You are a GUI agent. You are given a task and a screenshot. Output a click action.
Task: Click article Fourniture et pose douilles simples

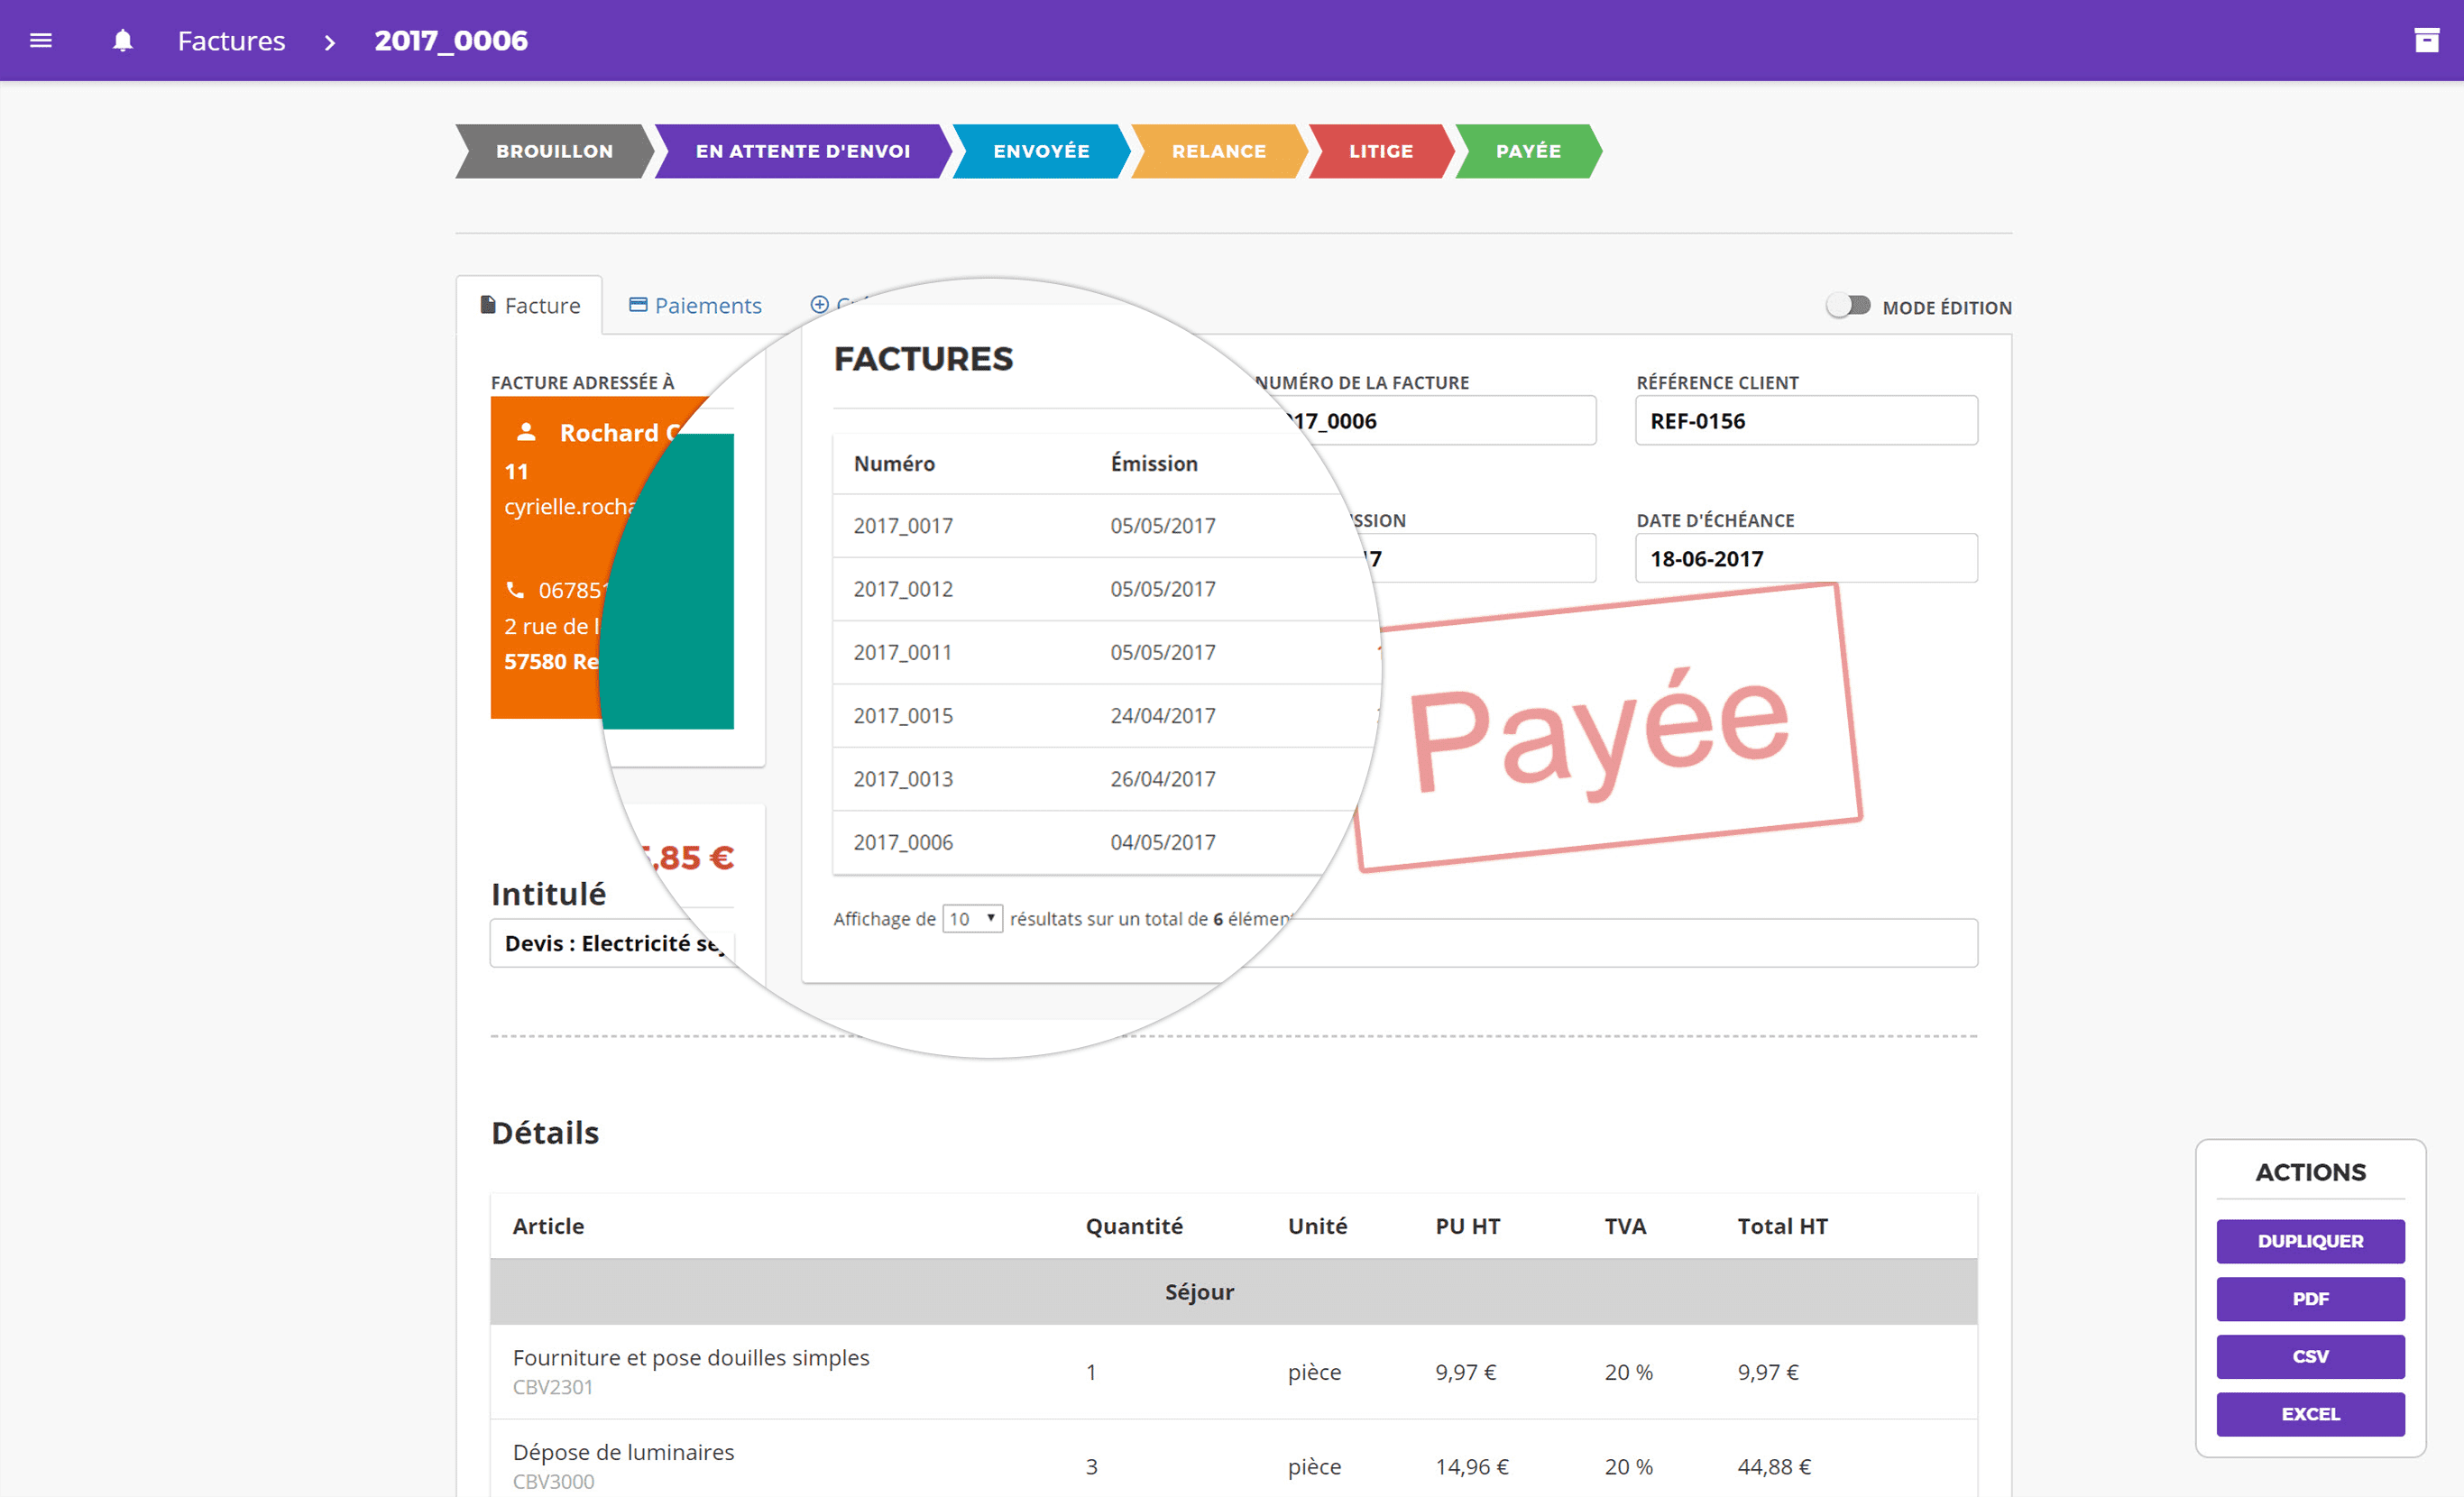pos(691,1357)
